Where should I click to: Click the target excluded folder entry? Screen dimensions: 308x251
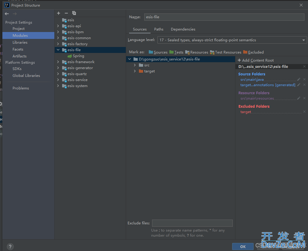click(246, 112)
